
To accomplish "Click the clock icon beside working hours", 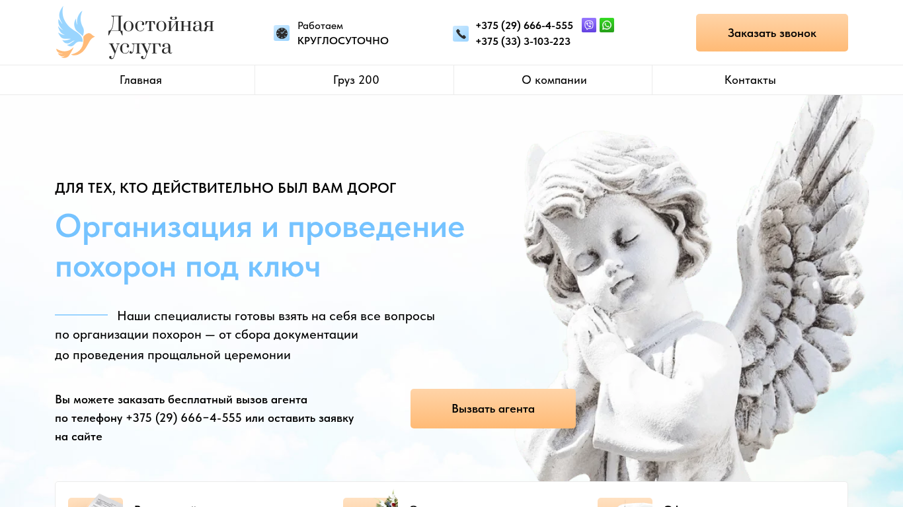I will (x=282, y=33).
